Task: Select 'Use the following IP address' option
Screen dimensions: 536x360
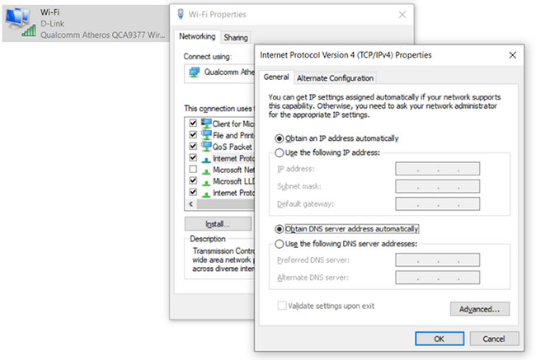Action: click(279, 154)
